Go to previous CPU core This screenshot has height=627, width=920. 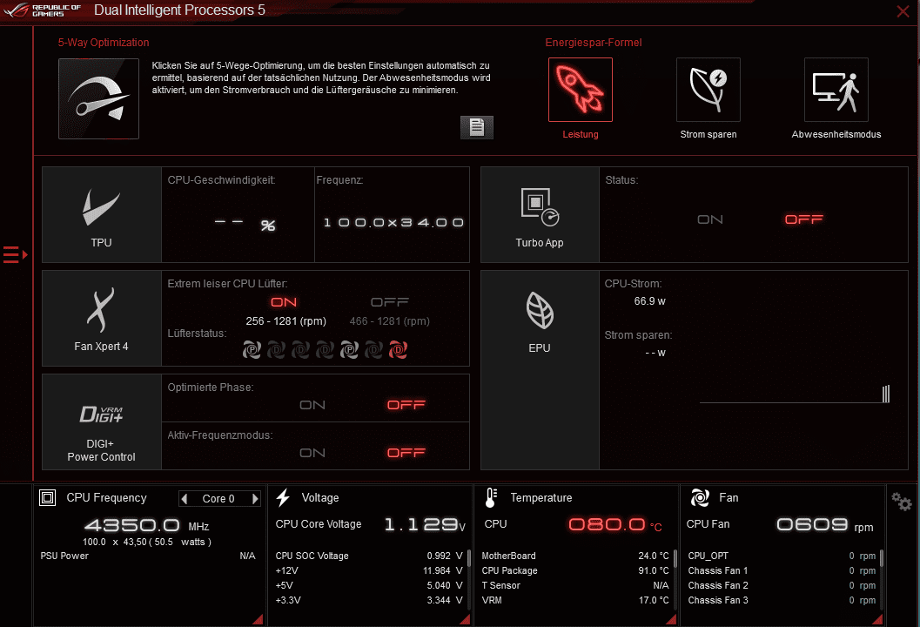tap(185, 498)
